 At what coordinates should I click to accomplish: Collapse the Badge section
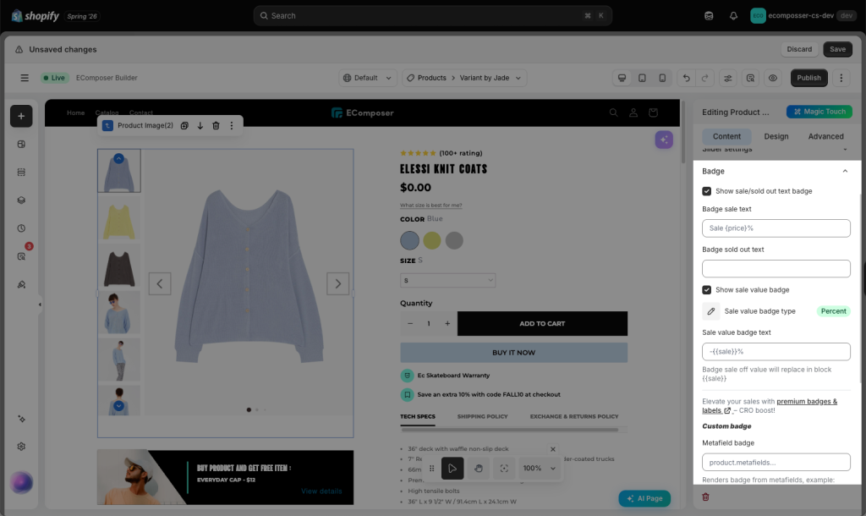(x=845, y=171)
